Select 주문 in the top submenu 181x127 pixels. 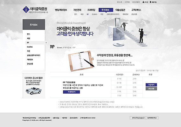pyautogui.click(x=102, y=14)
